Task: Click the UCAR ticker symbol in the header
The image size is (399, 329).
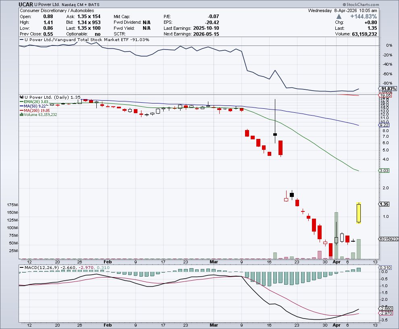Action: coord(26,4)
